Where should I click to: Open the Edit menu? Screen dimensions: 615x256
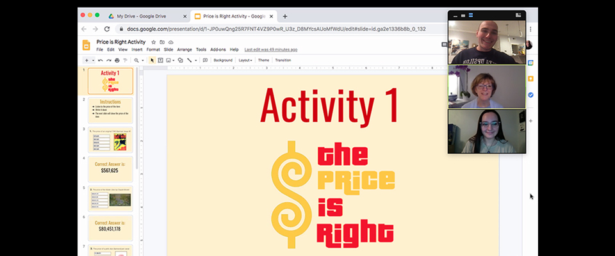coord(111,50)
